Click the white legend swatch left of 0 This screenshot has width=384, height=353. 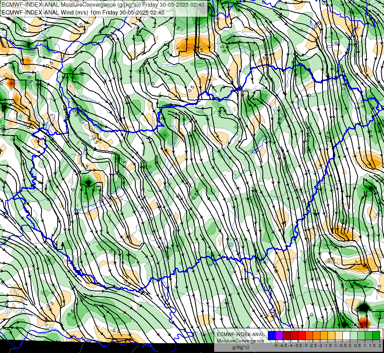tap(346, 336)
